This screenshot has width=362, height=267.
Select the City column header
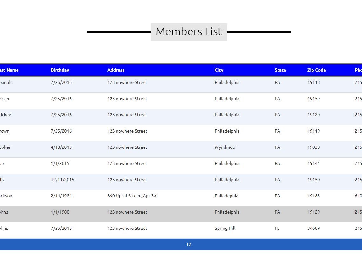[219, 70]
